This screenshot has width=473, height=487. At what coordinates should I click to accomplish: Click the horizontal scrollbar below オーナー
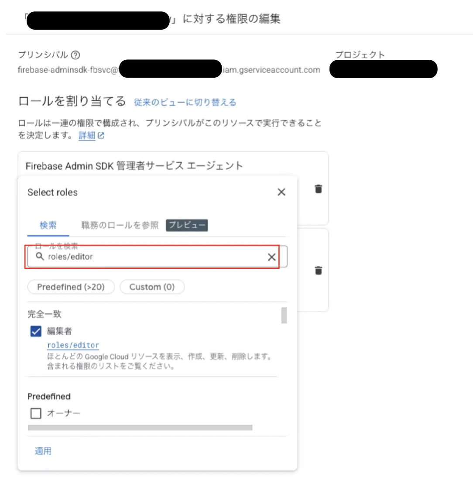click(x=140, y=428)
